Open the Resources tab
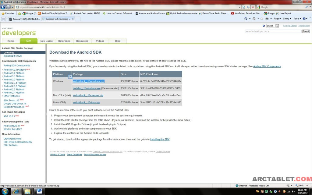 pos(82,41)
